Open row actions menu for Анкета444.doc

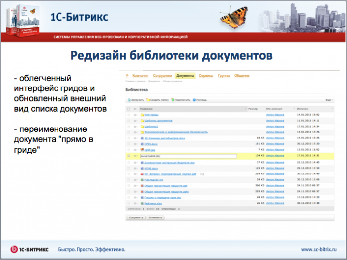pos(135,156)
